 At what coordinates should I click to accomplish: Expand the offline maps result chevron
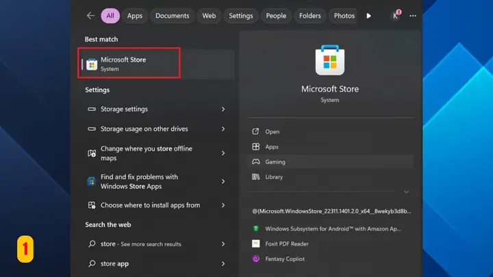223,153
